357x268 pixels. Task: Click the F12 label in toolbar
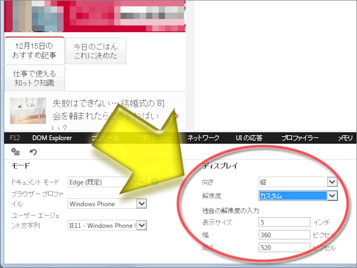pyautogui.click(x=15, y=138)
